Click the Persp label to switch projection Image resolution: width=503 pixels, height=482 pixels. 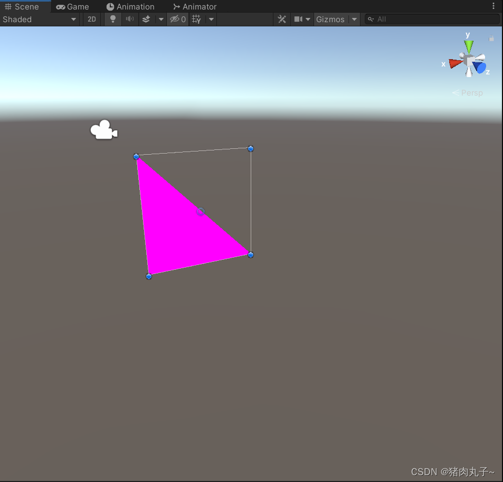(x=472, y=92)
